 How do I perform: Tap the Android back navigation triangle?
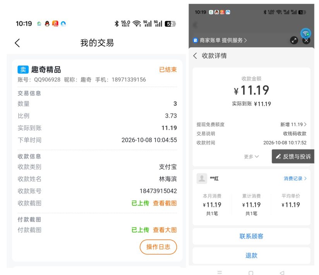point(282,273)
